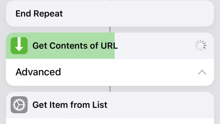Click the loading spinner on Get Contents of URL

click(x=200, y=45)
